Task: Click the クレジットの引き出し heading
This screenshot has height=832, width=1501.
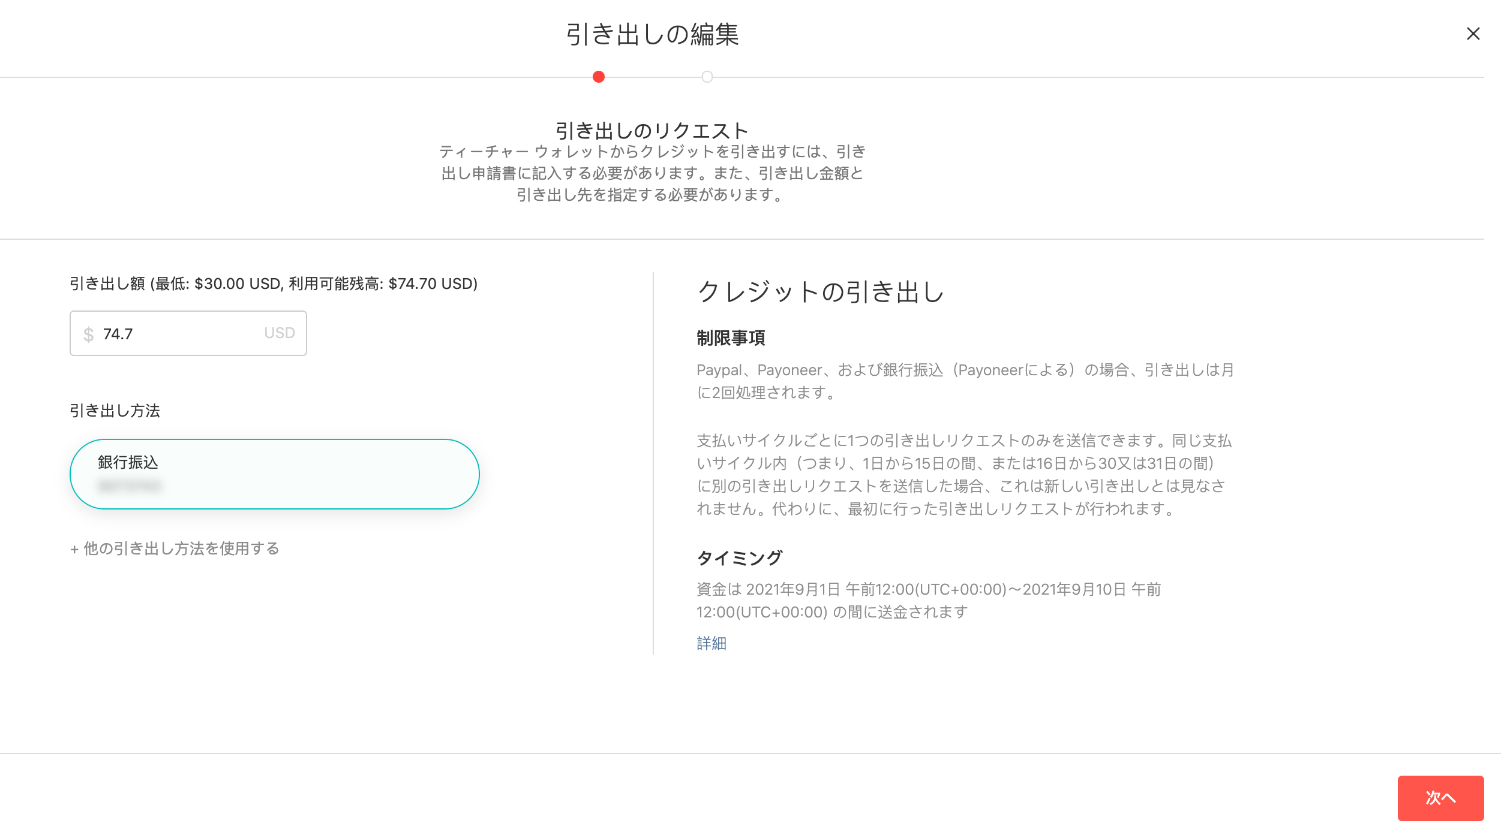Action: [x=821, y=292]
